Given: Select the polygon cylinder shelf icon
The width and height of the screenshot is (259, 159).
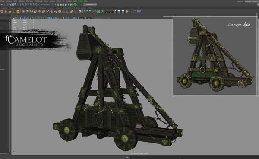Looking at the screenshot, I should click(x=10, y=11).
